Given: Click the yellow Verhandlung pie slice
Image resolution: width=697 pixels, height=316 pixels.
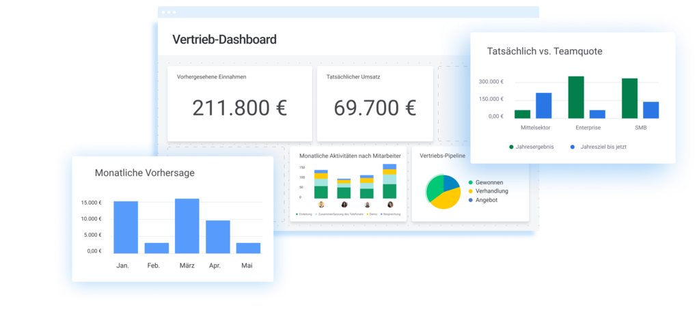Looking at the screenshot, I should (x=445, y=199).
